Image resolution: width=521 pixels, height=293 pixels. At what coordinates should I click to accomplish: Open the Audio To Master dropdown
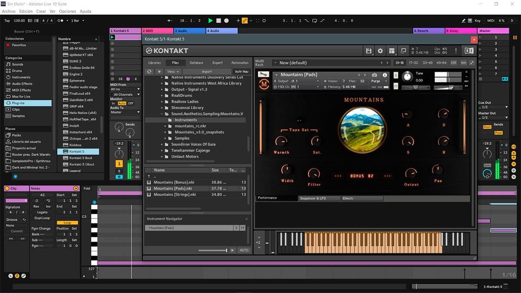125,112
